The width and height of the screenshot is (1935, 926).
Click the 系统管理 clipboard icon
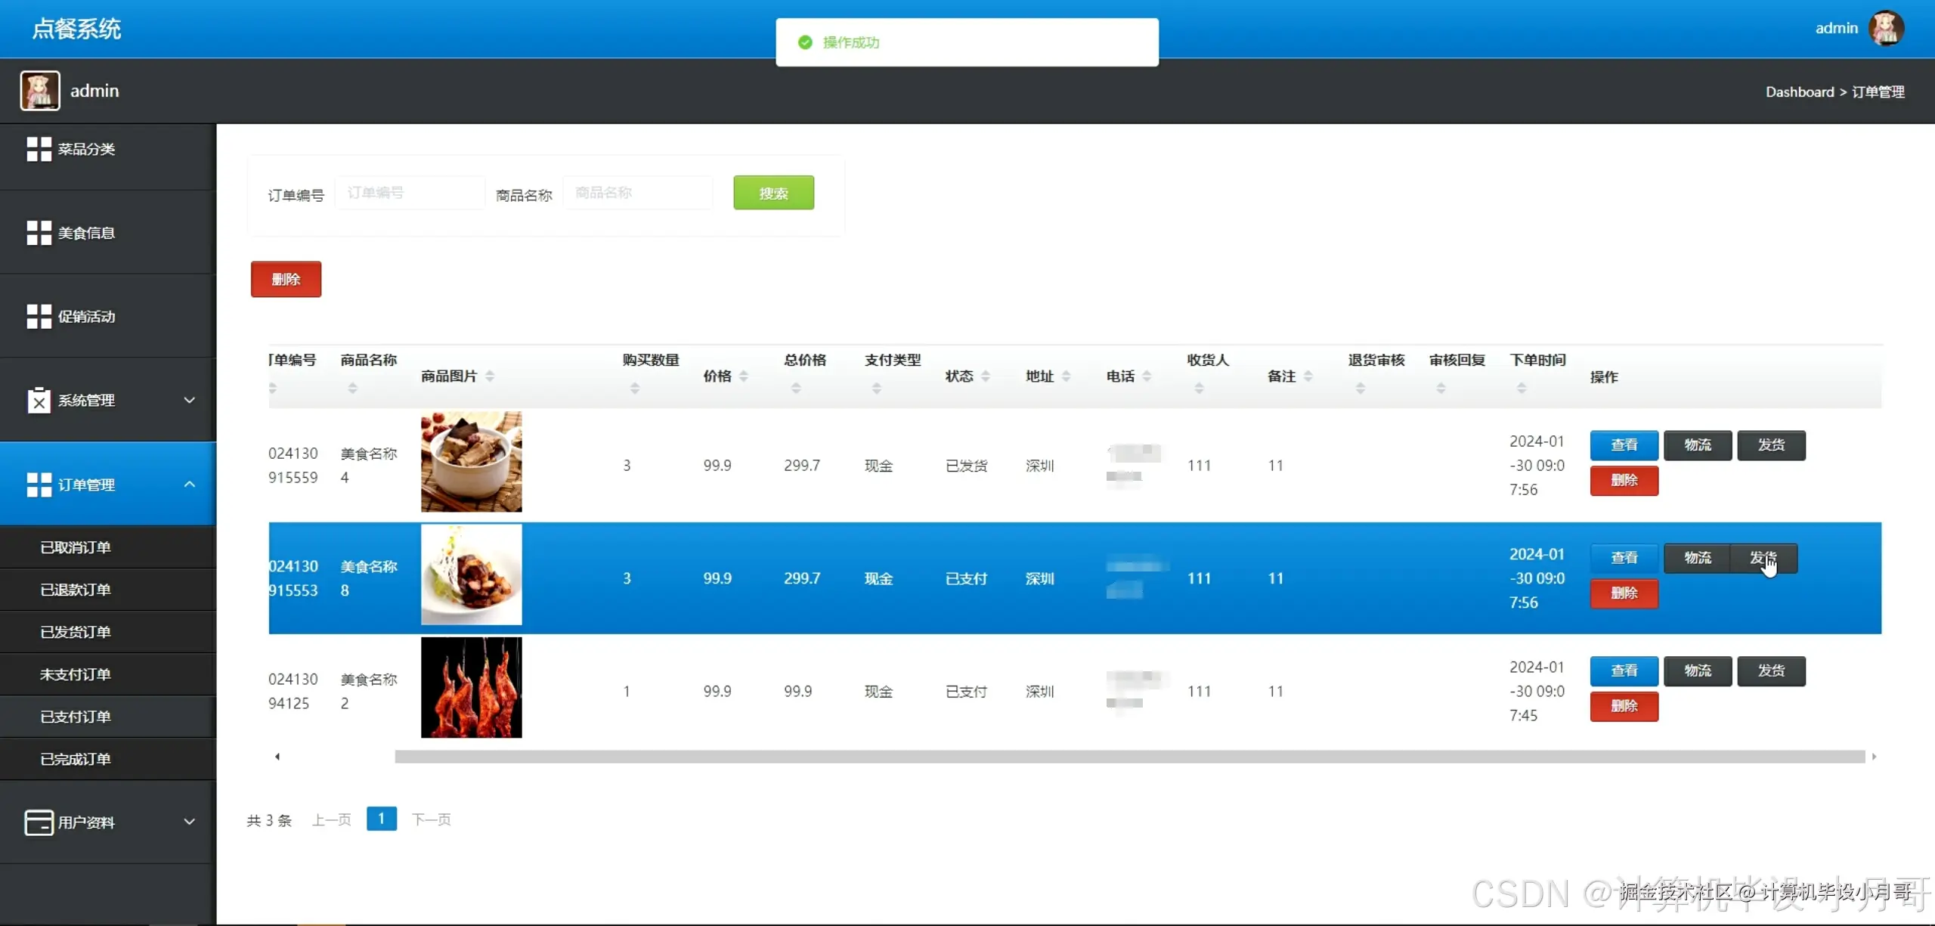[x=39, y=400]
